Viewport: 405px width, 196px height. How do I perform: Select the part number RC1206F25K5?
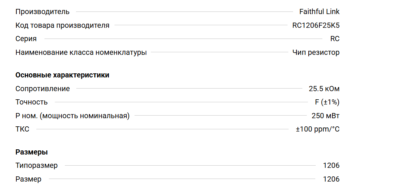point(316,26)
